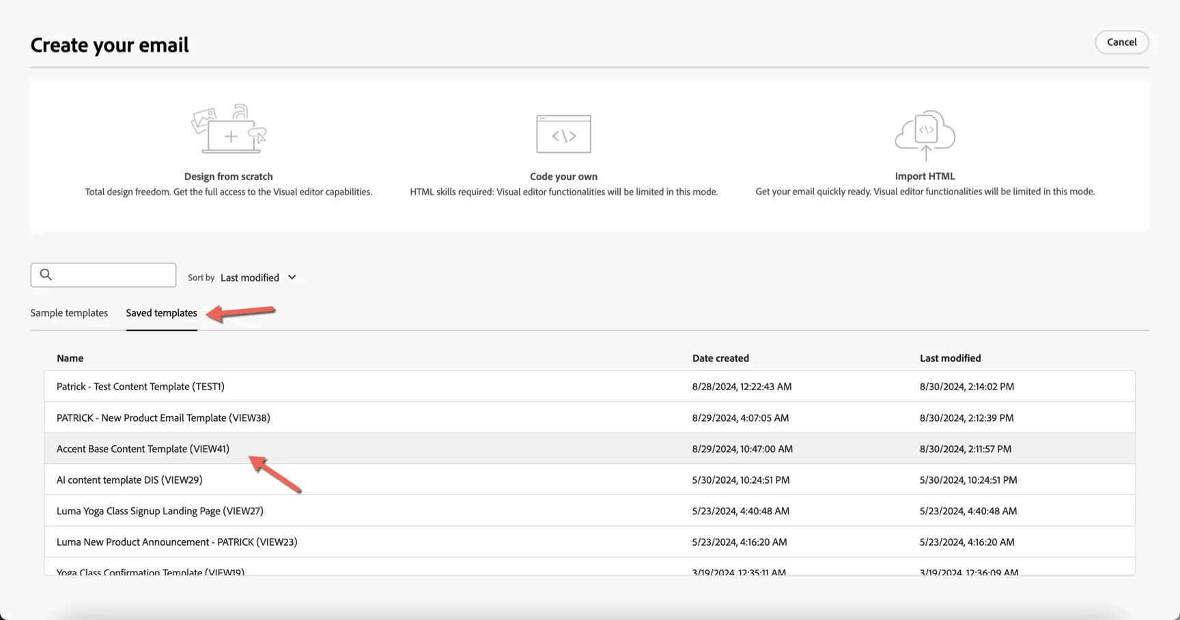
Task: Switch to the Sample templates tab
Action: 69,313
